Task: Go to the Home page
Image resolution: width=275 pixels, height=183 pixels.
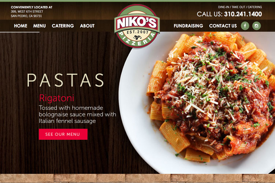Action: click(21, 26)
